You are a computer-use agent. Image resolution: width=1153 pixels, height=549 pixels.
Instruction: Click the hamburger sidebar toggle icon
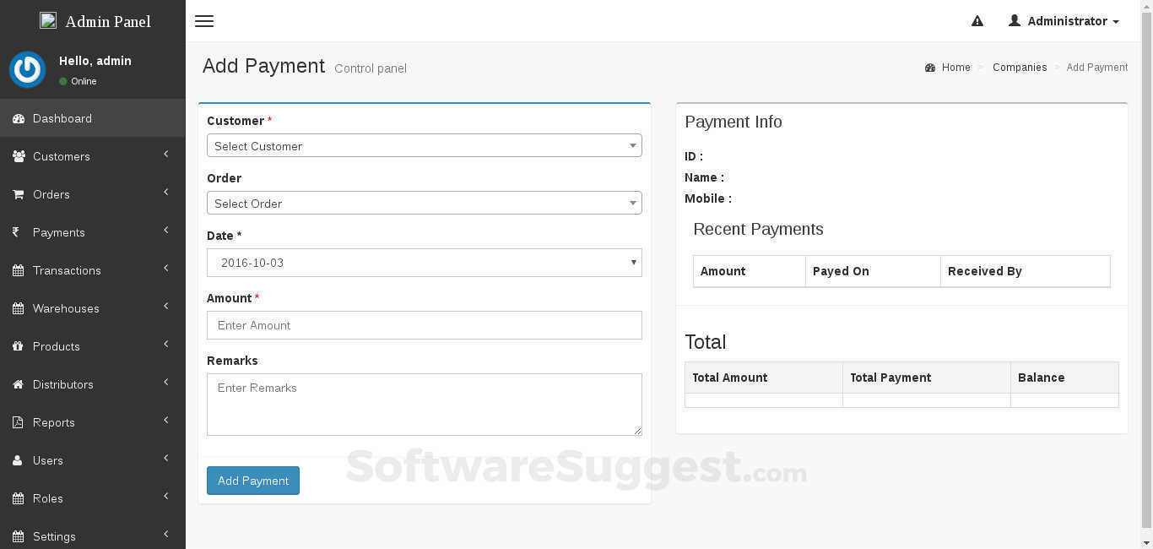pyautogui.click(x=204, y=21)
